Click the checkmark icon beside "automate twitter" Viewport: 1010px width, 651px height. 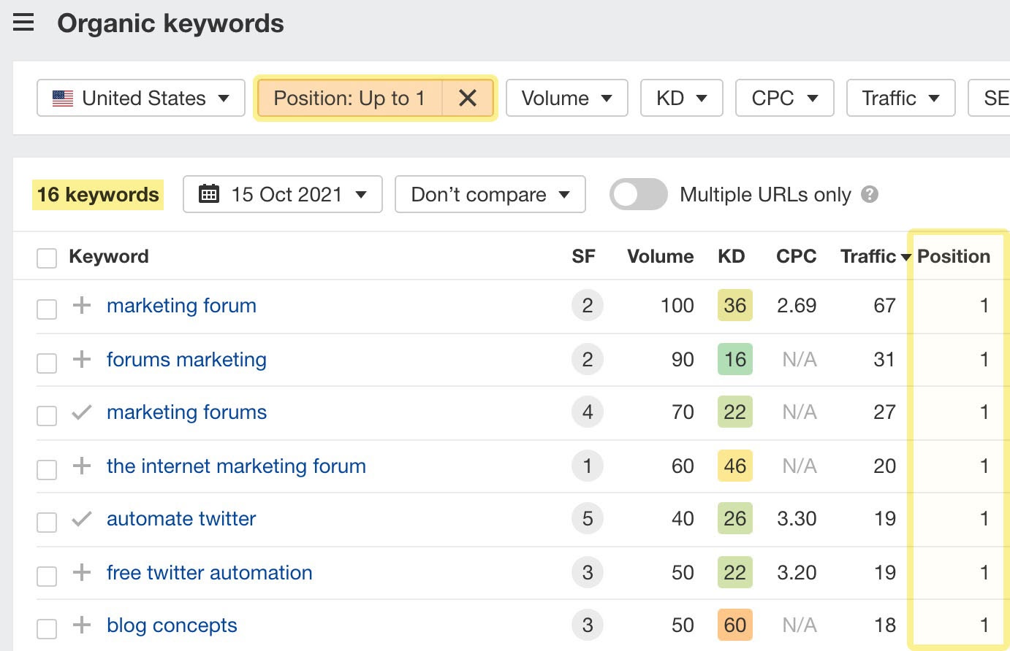click(x=80, y=519)
